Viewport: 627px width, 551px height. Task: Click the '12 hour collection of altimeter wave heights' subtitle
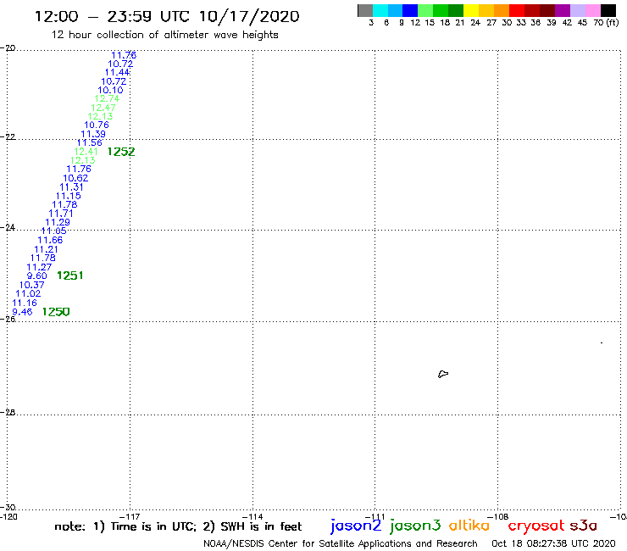[x=164, y=35]
